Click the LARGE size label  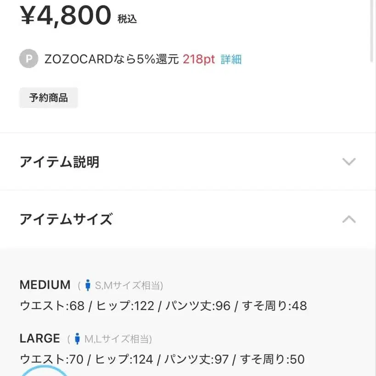39,338
